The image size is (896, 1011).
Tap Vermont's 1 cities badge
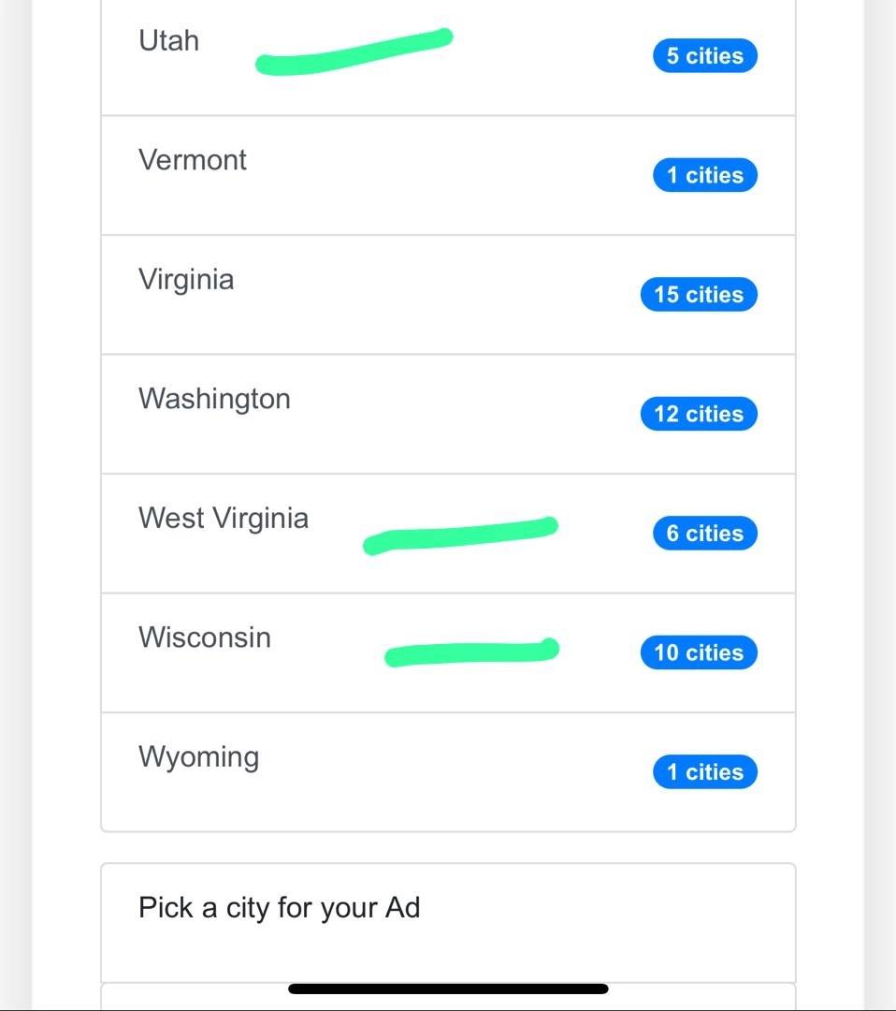click(x=704, y=175)
